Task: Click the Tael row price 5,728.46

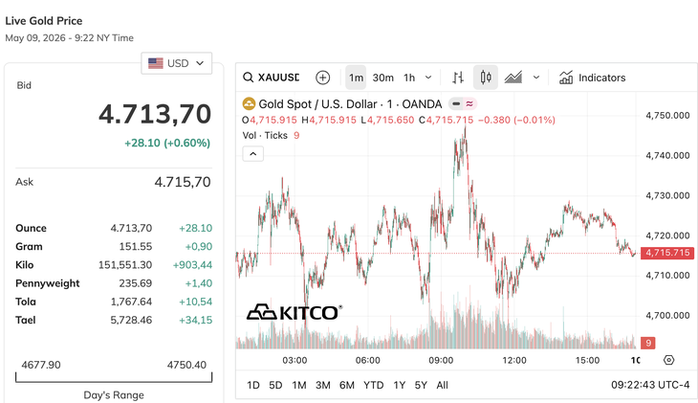Action: tap(131, 320)
